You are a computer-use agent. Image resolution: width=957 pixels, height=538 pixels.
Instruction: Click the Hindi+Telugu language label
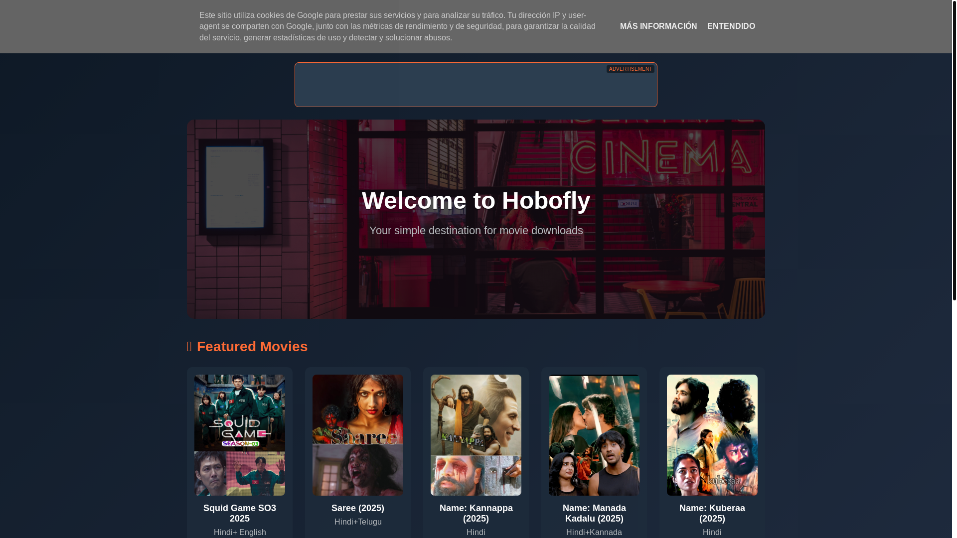pyautogui.click(x=358, y=522)
